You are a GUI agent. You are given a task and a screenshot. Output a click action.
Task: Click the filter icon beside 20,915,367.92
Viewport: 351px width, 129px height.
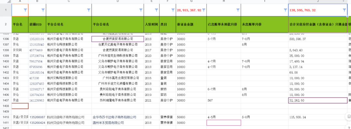(204, 10)
